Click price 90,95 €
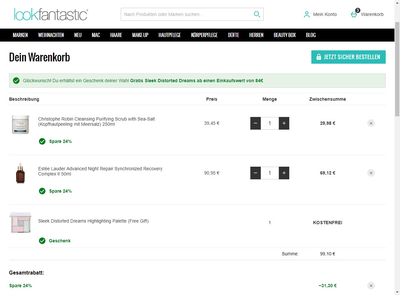 (212, 173)
